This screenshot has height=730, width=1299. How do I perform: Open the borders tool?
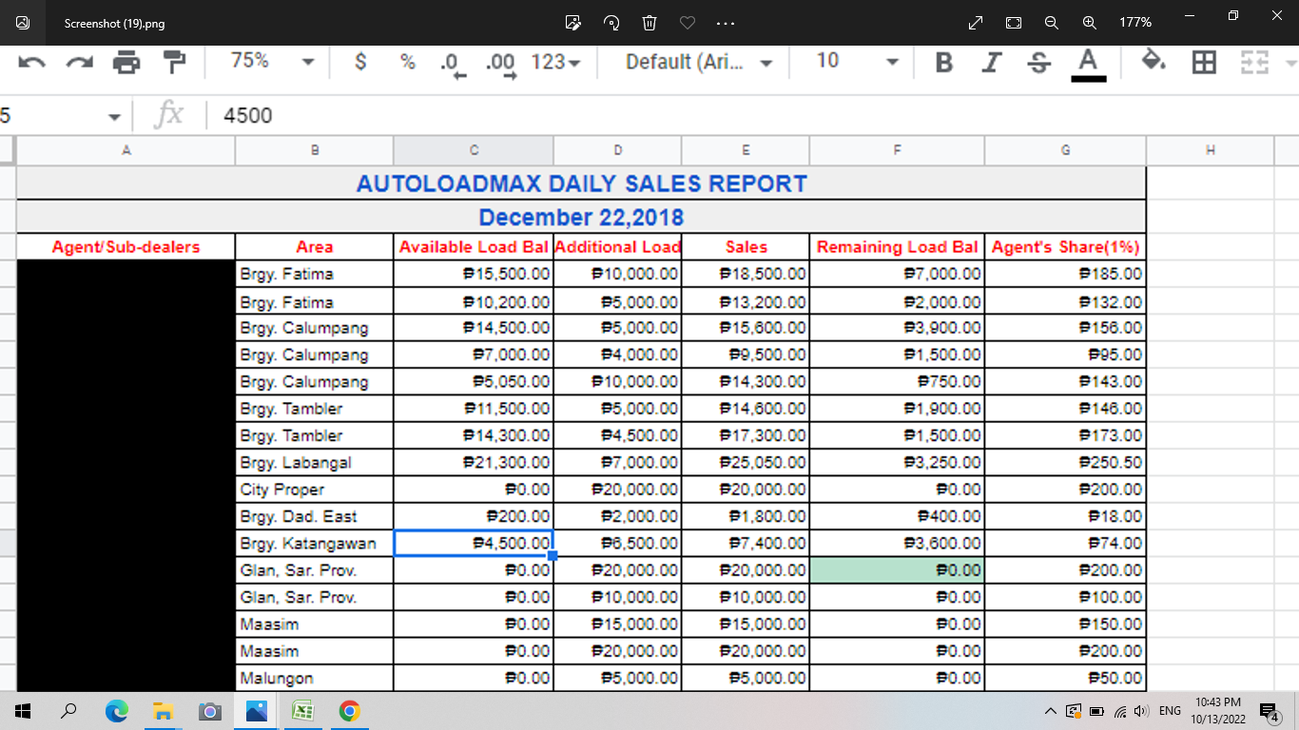click(x=1204, y=63)
